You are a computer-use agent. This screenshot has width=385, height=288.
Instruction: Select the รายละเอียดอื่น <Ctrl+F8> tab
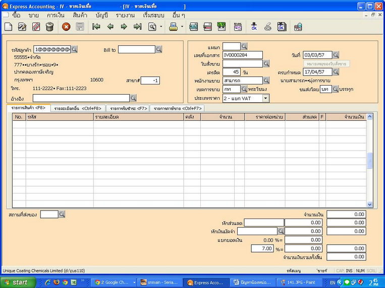tap(78, 108)
